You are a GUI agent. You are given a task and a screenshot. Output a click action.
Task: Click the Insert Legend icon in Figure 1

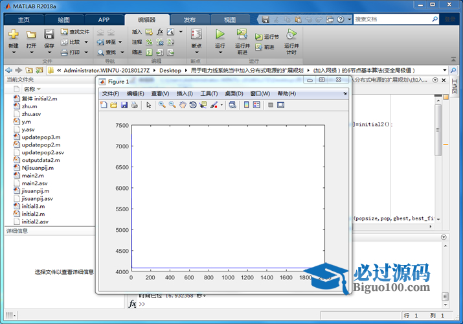click(x=256, y=105)
